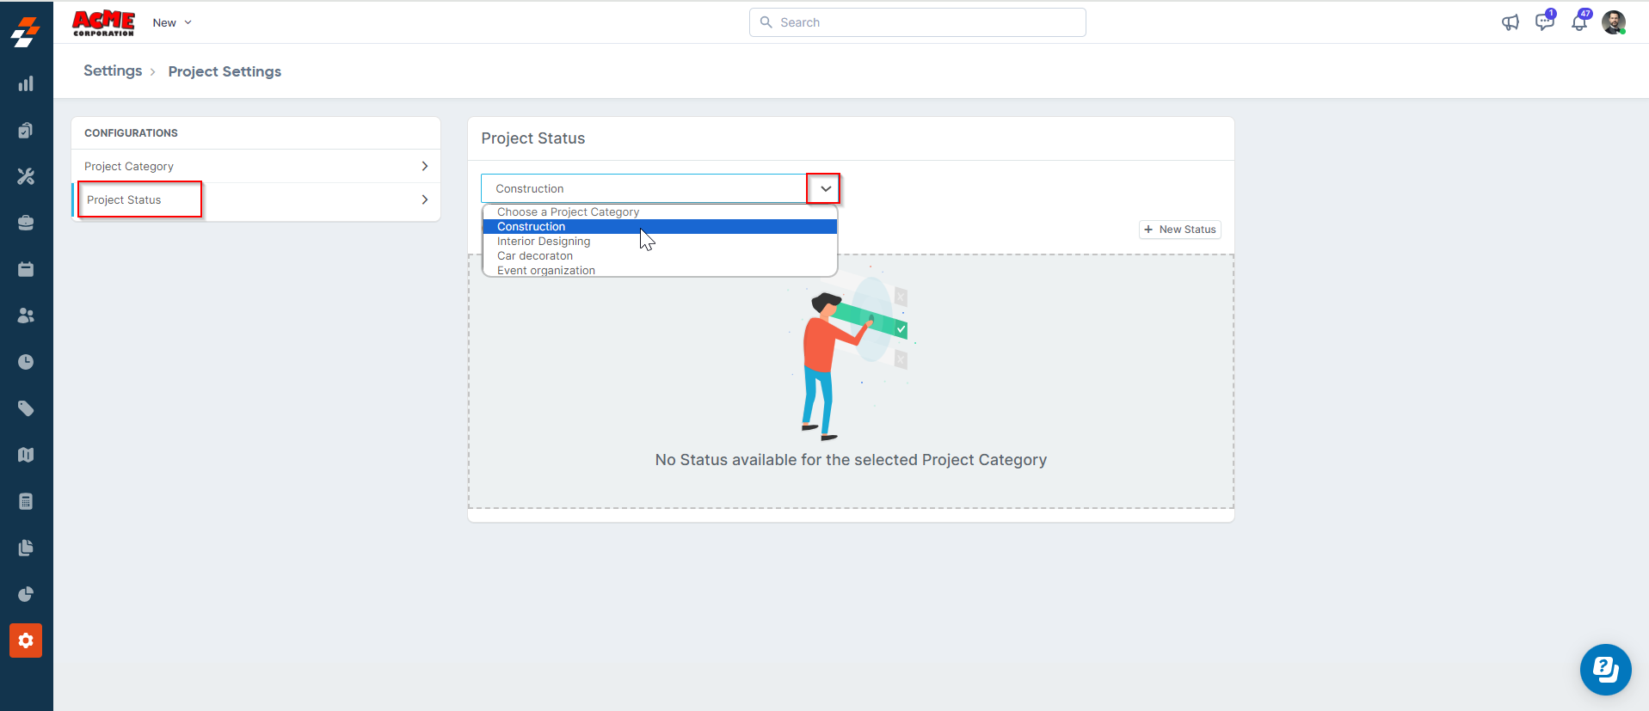Open the New dropdown in header
Viewport: 1649px width, 711px height.
coord(172,22)
